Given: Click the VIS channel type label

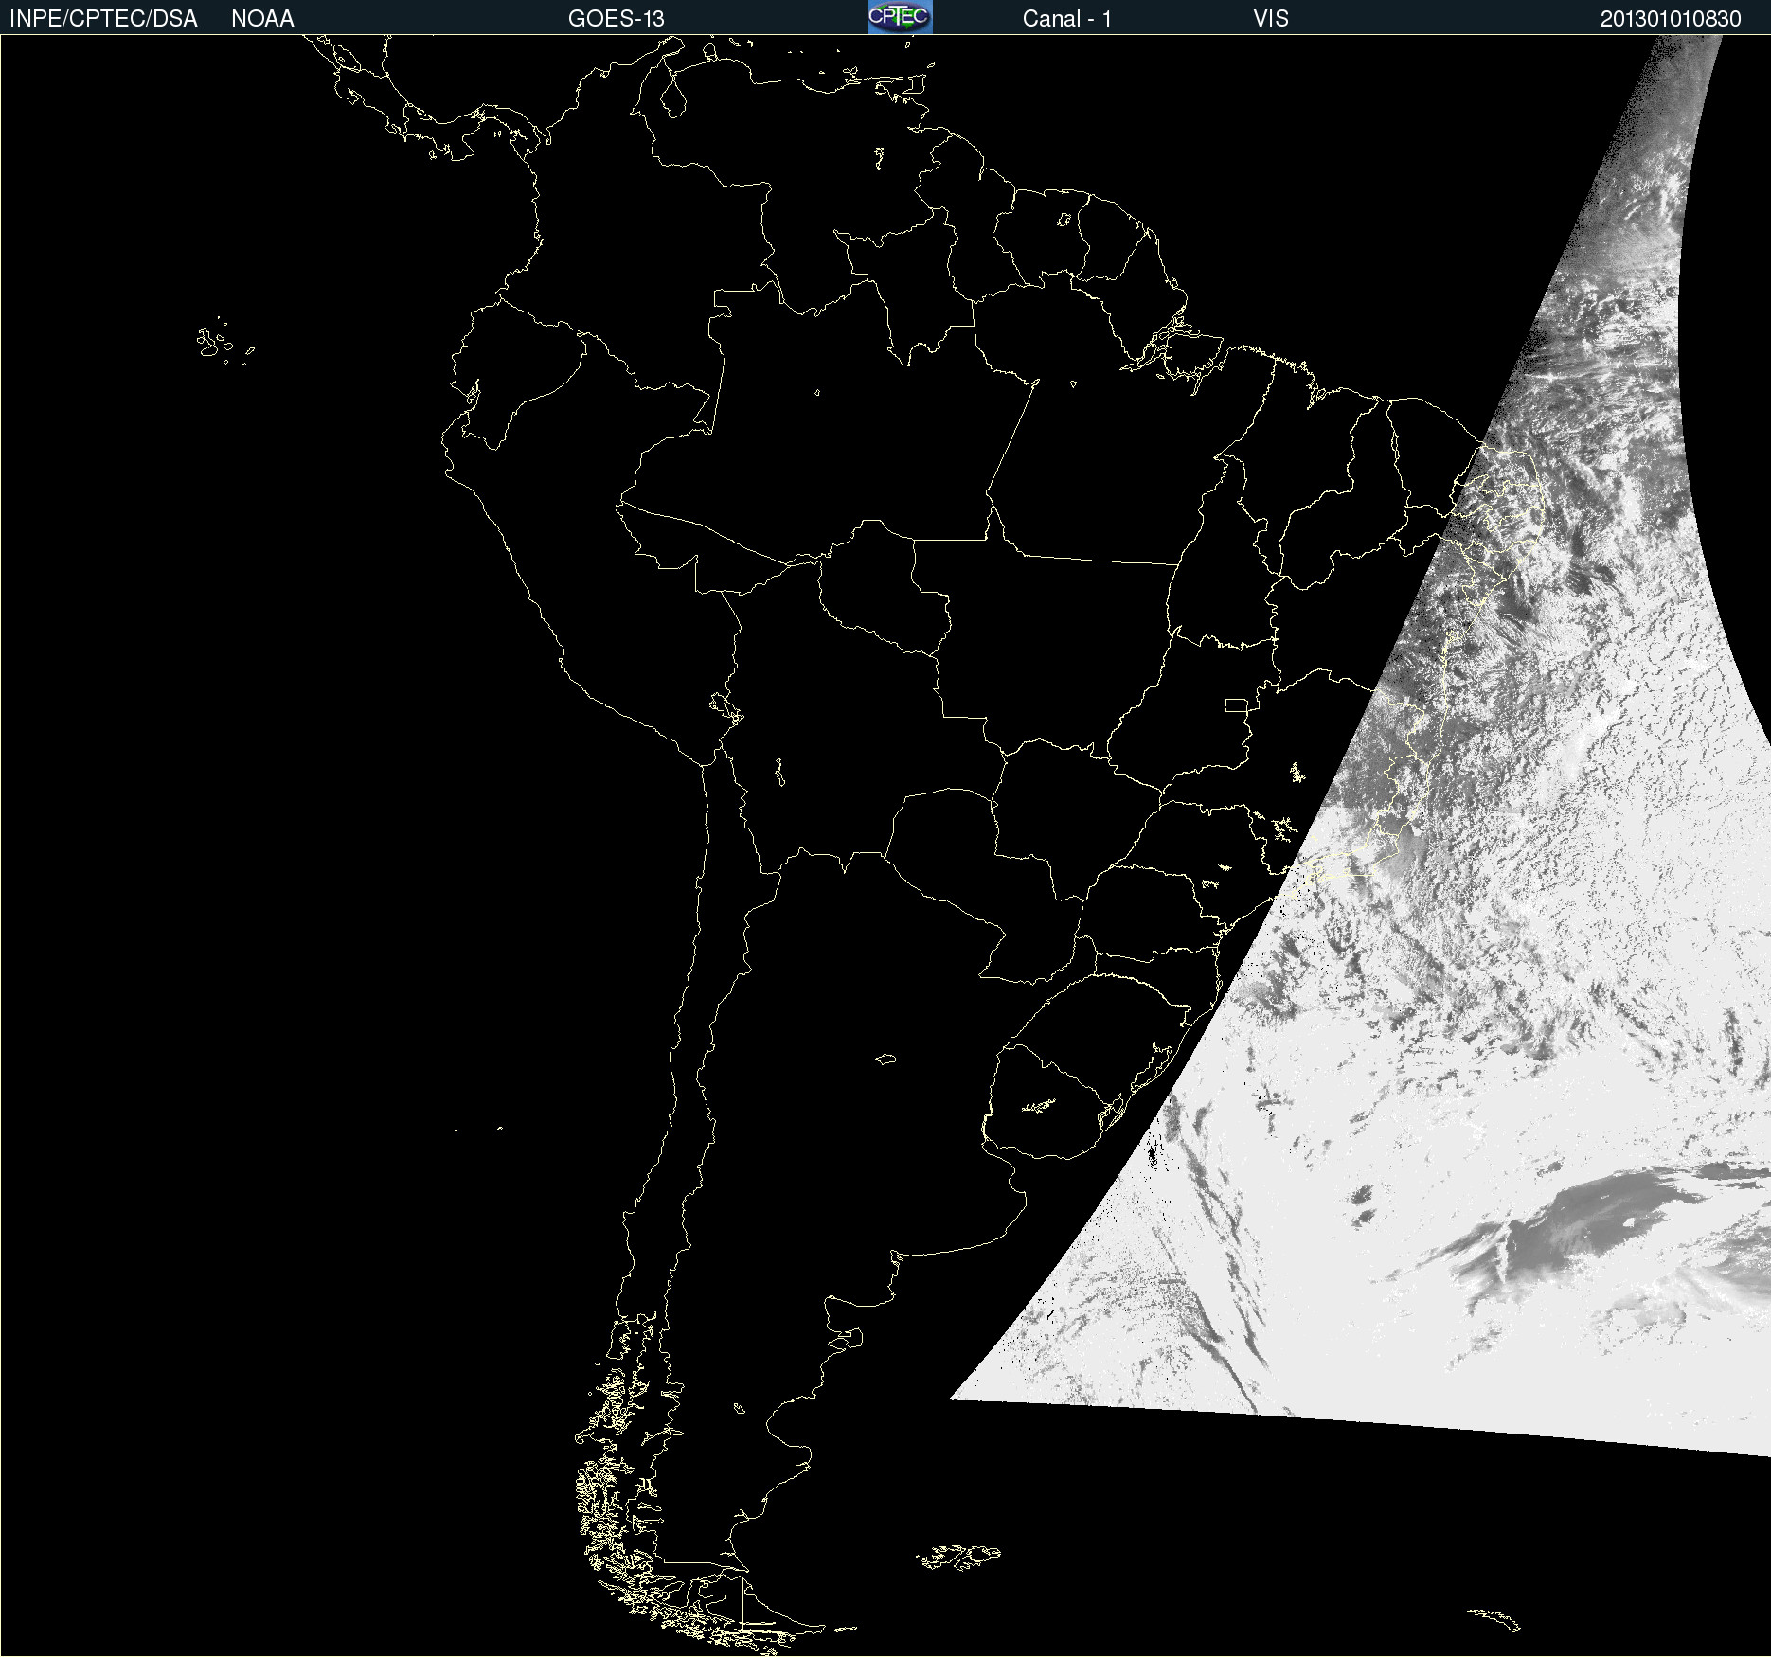Looking at the screenshot, I should 1270,19.
